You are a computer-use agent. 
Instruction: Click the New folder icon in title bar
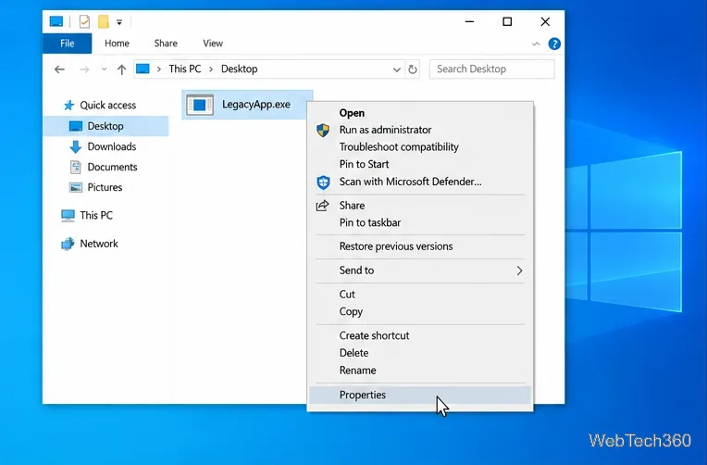point(104,21)
